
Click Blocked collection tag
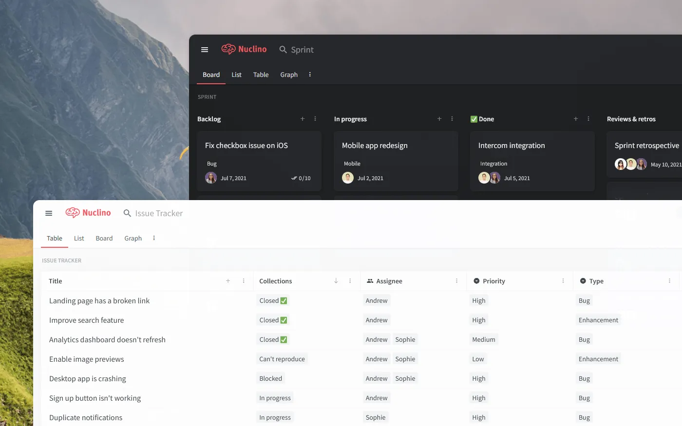271,378
